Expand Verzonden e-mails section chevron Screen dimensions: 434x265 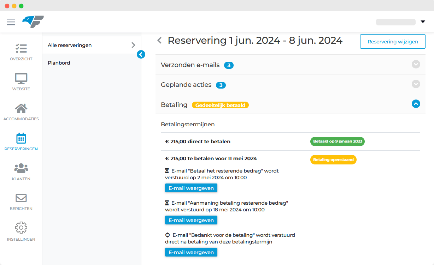416,64
